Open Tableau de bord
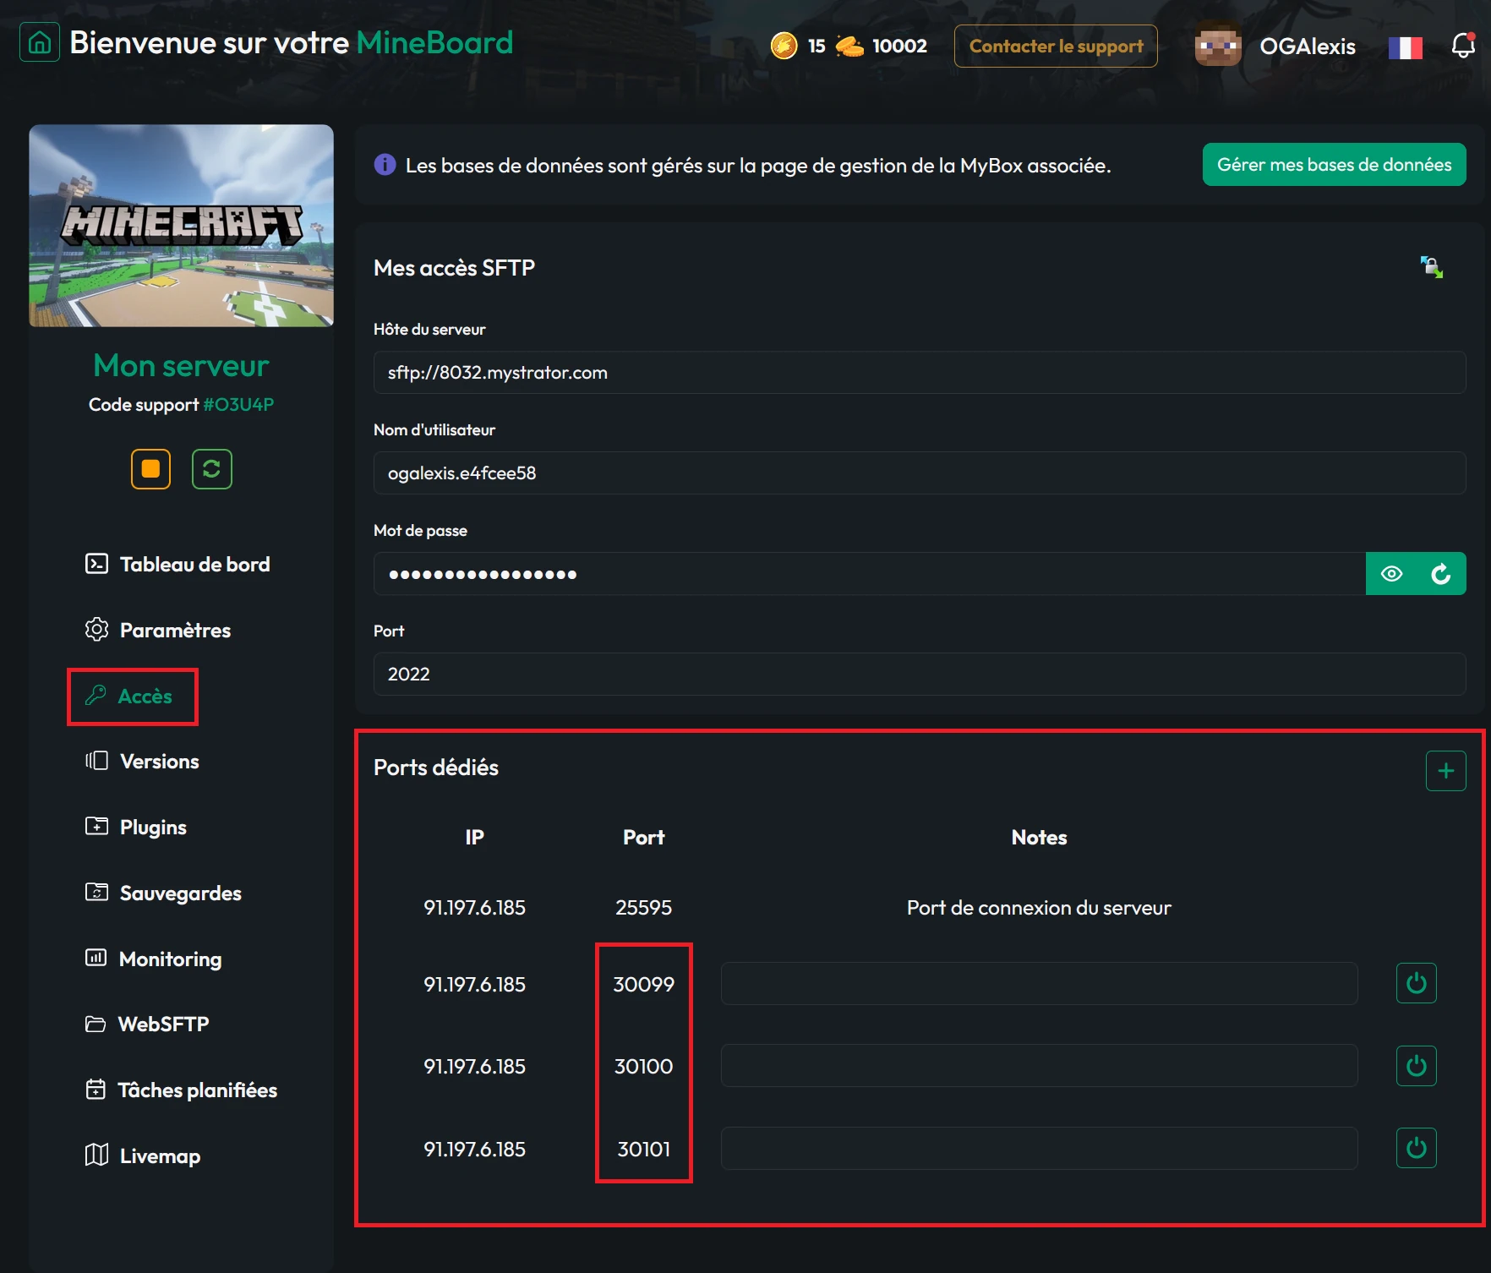Viewport: 1491px width, 1273px height. 177,564
